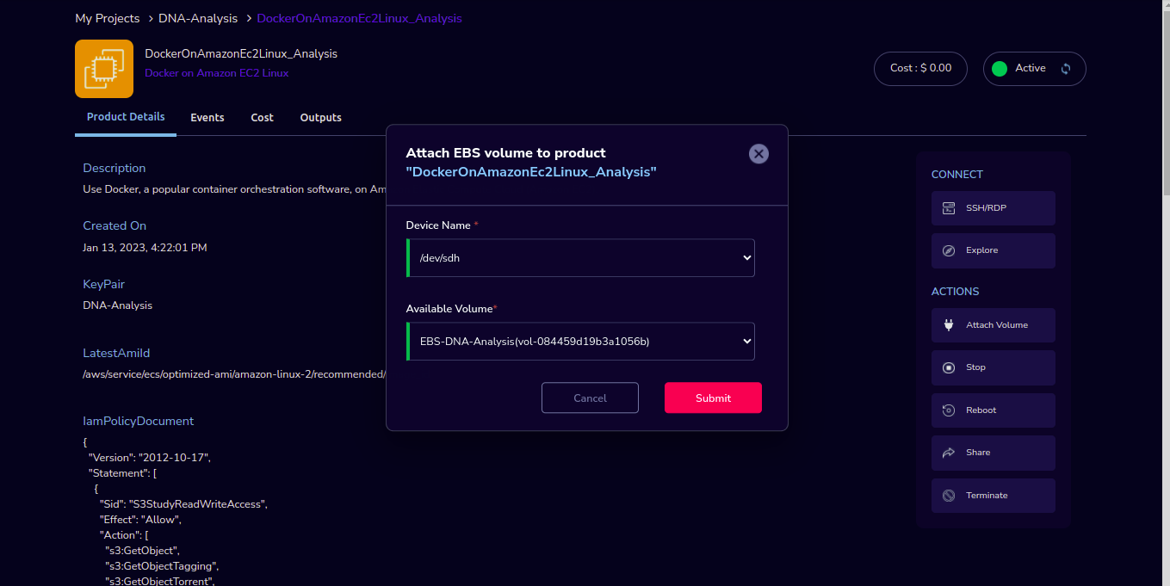Click the SSH/RDP terminal icon

pos(949,208)
